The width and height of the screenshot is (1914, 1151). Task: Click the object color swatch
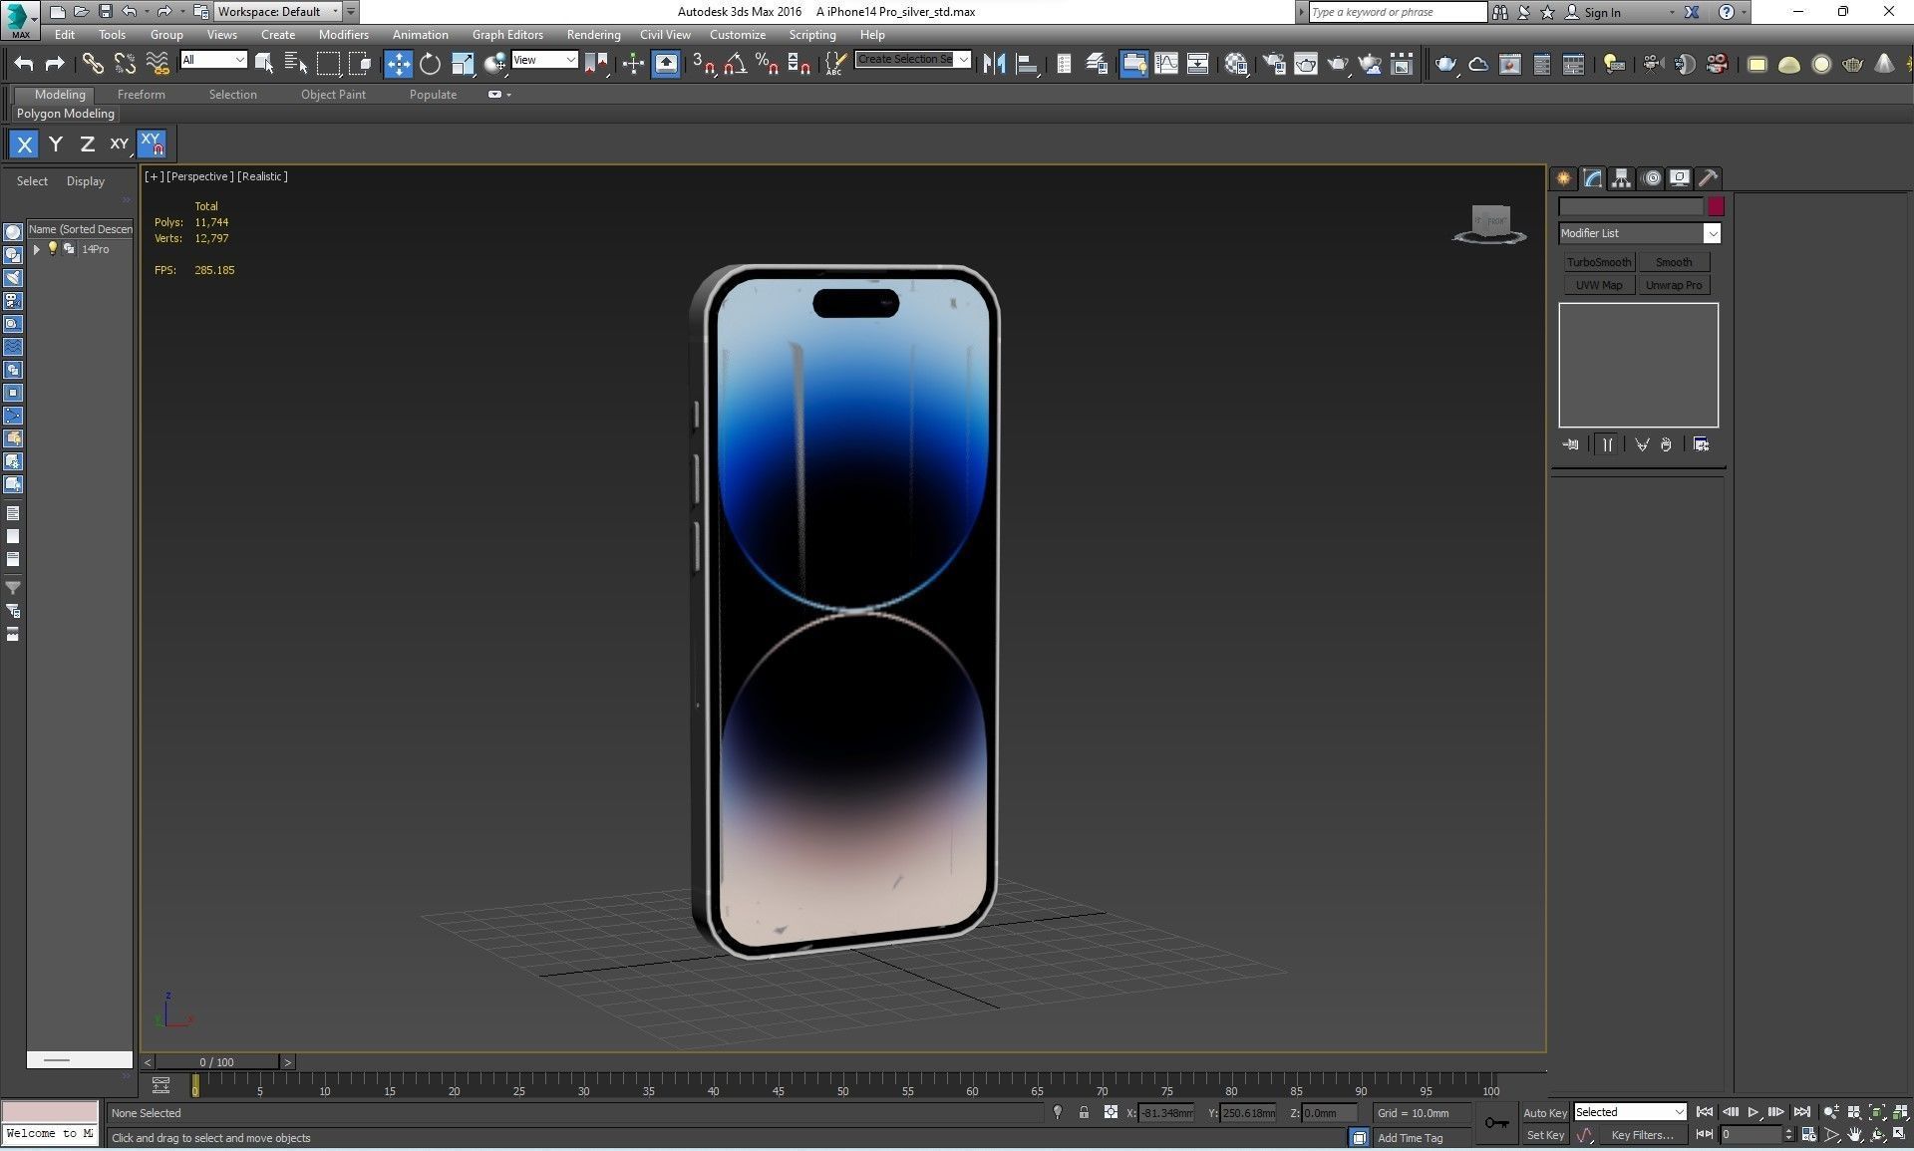point(1716,207)
